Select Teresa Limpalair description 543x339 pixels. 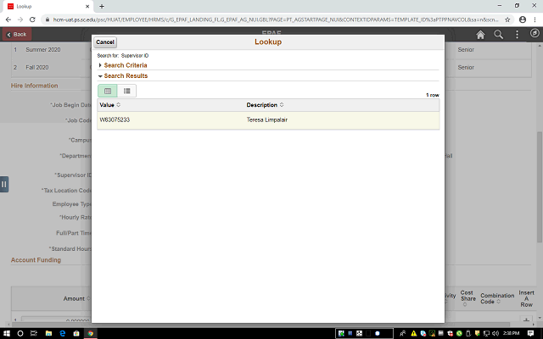pos(267,119)
